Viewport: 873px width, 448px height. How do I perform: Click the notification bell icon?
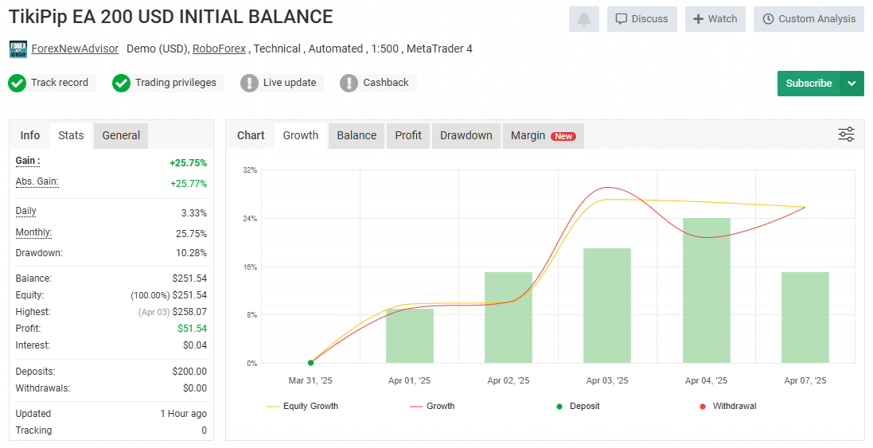point(583,19)
